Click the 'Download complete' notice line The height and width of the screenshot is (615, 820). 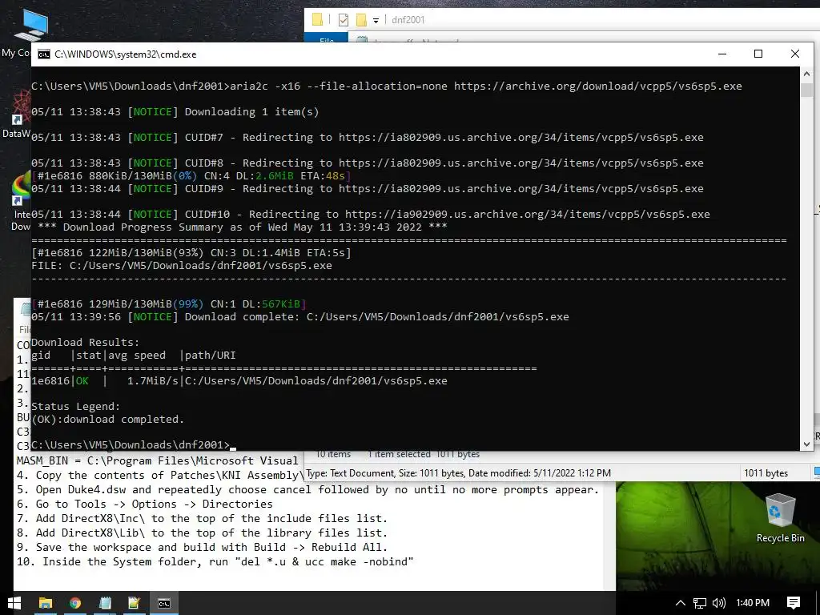tap(300, 317)
